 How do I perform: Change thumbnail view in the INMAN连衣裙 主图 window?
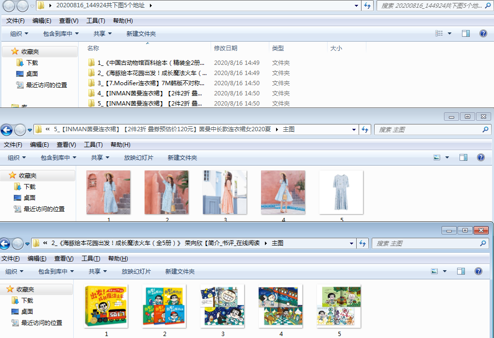pyautogui.click(x=437, y=157)
